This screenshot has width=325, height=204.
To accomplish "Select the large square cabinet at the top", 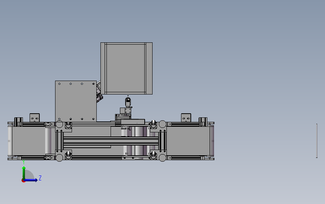I will [126, 68].
